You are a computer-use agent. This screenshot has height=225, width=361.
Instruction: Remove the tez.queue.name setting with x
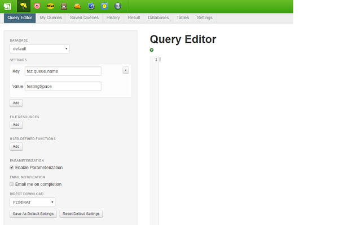coord(125,70)
